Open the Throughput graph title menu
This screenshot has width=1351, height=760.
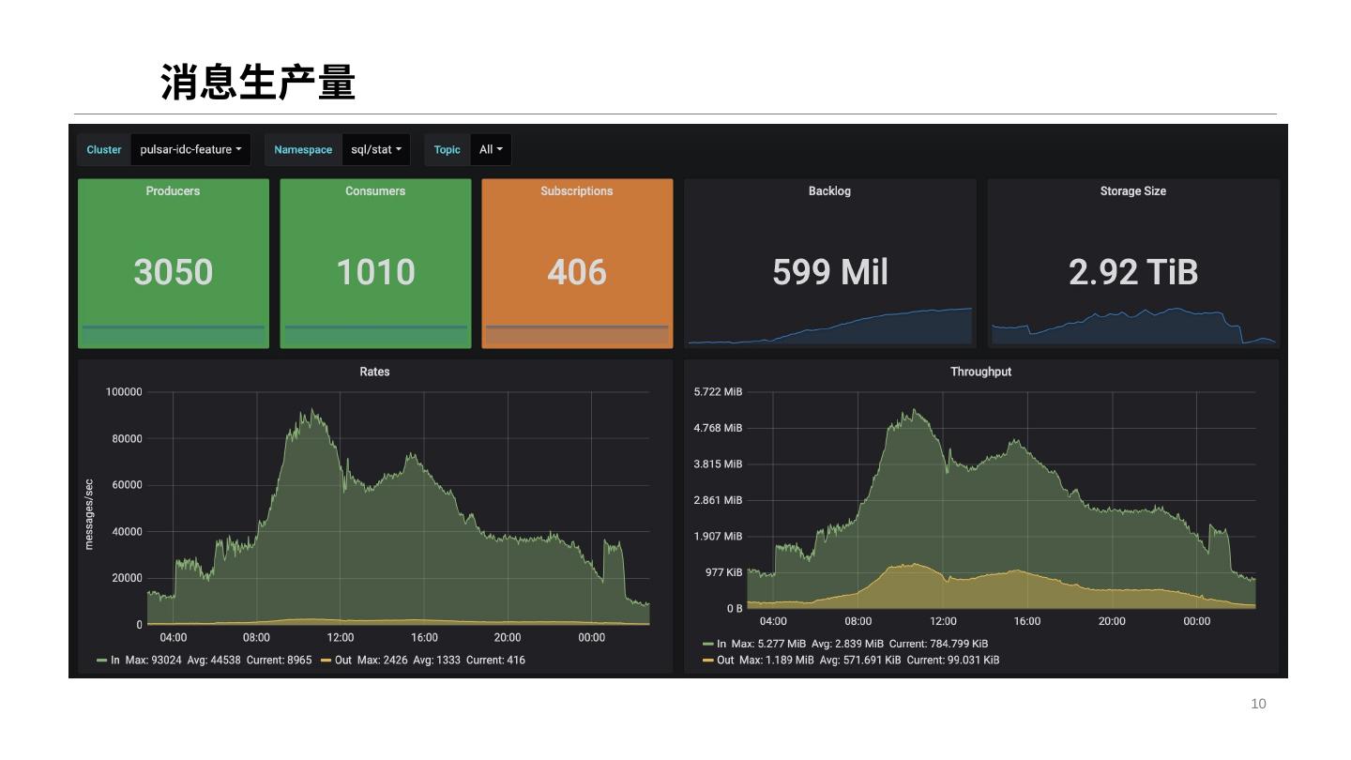pos(980,372)
